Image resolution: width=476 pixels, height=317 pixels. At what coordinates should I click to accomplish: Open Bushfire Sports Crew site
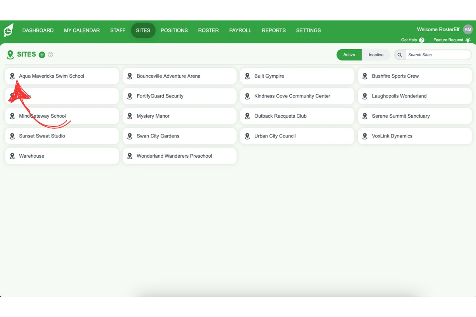(415, 76)
